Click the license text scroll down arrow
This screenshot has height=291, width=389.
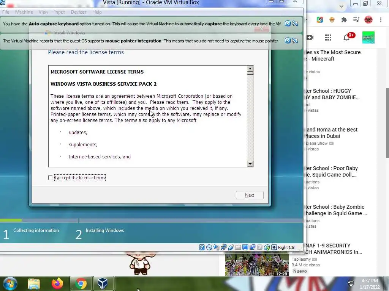click(x=250, y=164)
